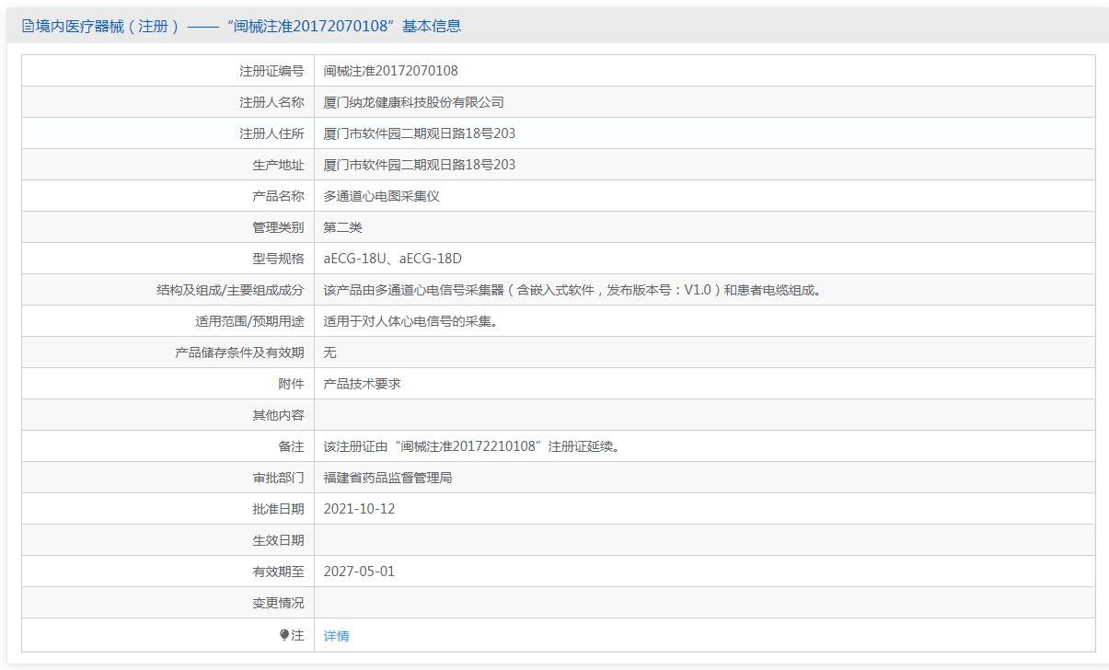Click the 有效期至 row label
Image resolution: width=1109 pixels, height=670 pixels.
click(278, 572)
